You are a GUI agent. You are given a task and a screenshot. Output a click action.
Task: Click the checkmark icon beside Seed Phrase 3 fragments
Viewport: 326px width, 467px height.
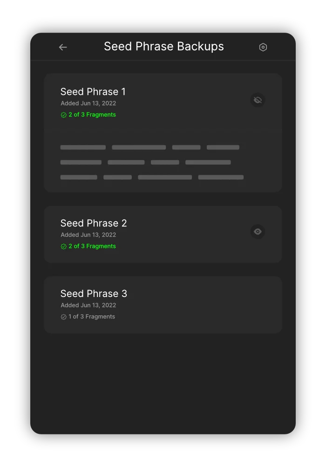tap(63, 316)
